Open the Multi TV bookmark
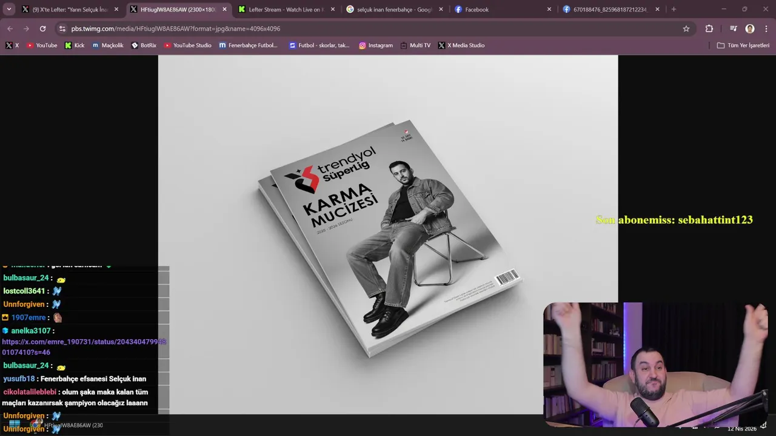 pyautogui.click(x=415, y=45)
